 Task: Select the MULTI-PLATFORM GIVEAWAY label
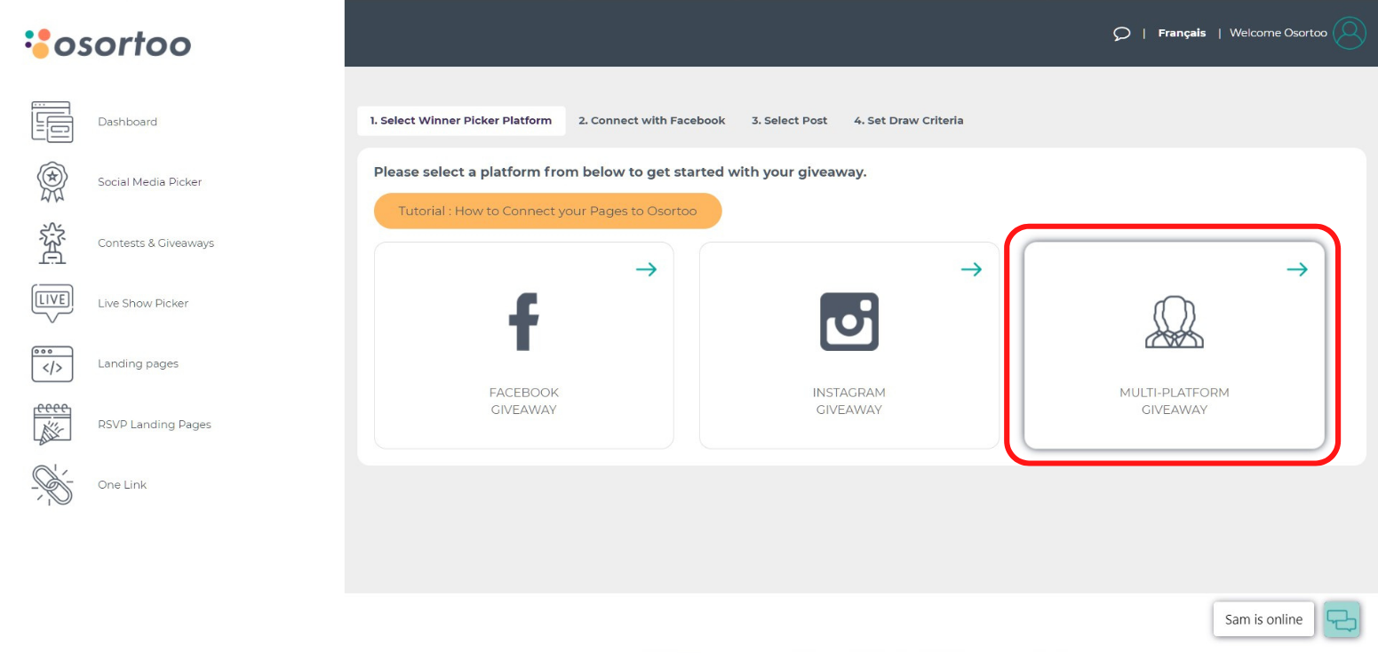[1175, 401]
